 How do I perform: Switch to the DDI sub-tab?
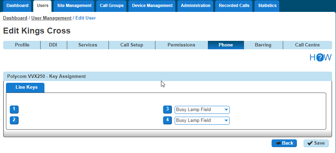pos(54,45)
